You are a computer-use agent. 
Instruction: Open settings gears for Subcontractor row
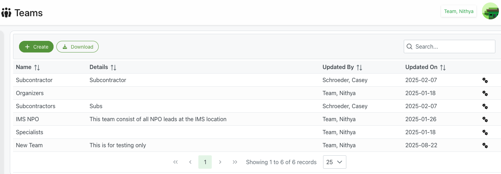click(x=485, y=80)
